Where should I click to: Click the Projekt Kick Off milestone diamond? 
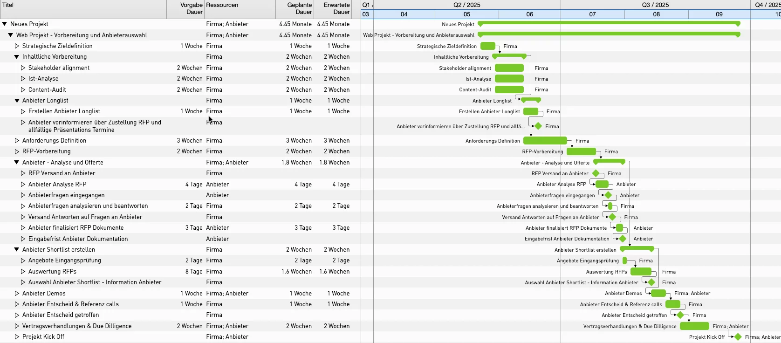coord(738,337)
